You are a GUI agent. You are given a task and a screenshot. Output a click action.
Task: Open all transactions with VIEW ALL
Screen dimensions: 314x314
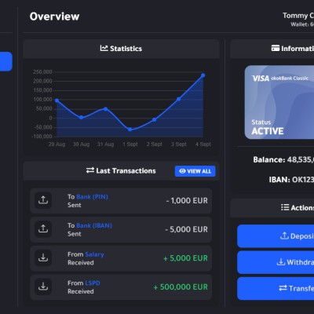(x=195, y=171)
